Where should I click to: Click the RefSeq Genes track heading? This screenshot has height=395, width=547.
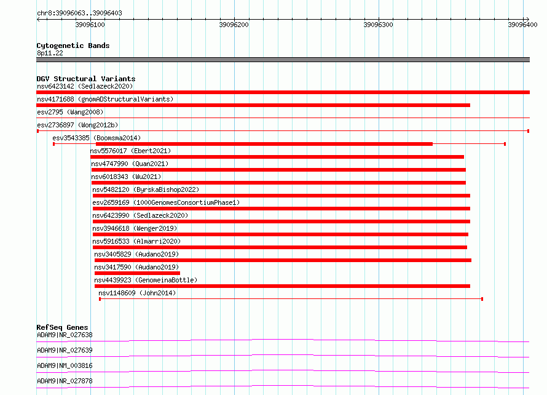coord(62,327)
